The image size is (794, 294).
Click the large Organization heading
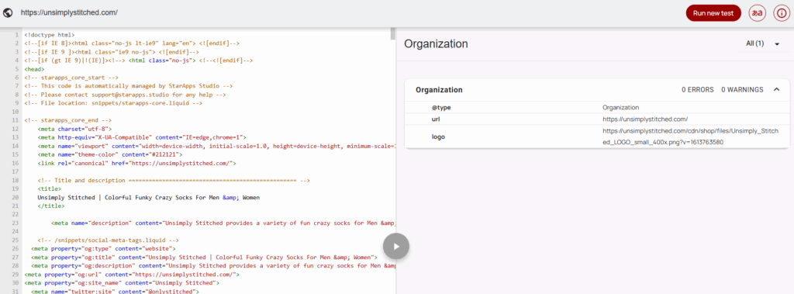point(436,44)
